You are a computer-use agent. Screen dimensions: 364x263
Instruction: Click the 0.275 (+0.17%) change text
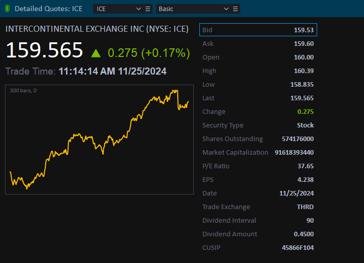[149, 53]
